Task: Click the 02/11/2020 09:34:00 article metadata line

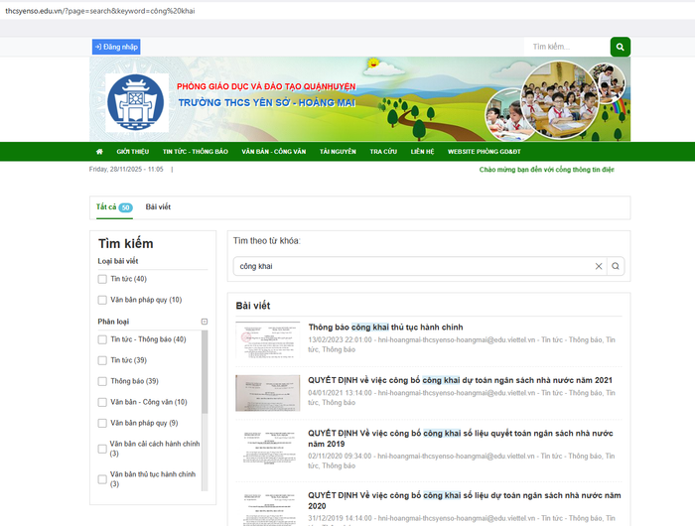Action: [x=461, y=460]
